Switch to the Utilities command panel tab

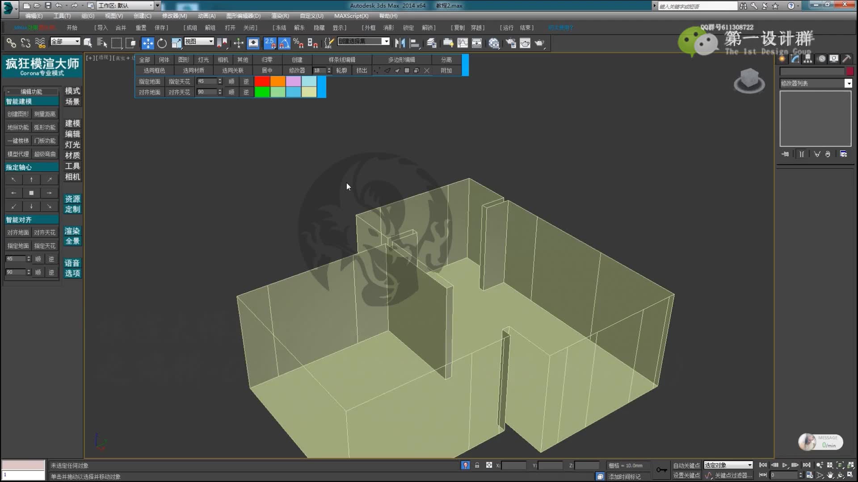click(x=846, y=59)
